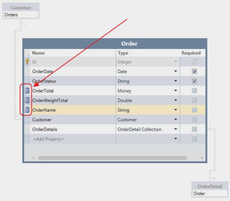230x201 pixels.
Task: Open the Date type dropdown for OrderDate
Action: [176, 71]
